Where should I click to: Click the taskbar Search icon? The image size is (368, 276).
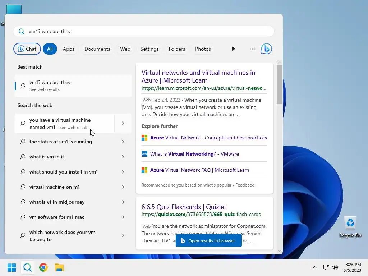click(27, 267)
